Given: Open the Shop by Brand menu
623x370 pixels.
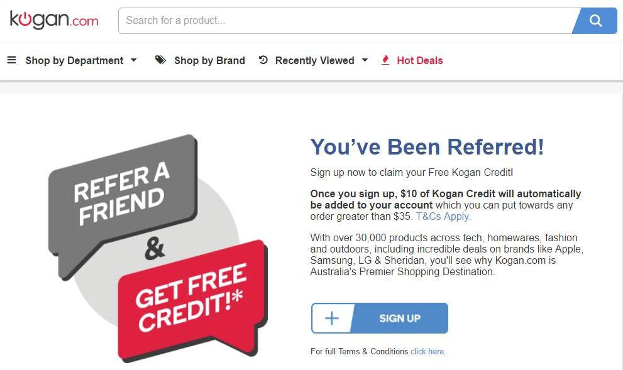Looking at the screenshot, I should point(209,60).
